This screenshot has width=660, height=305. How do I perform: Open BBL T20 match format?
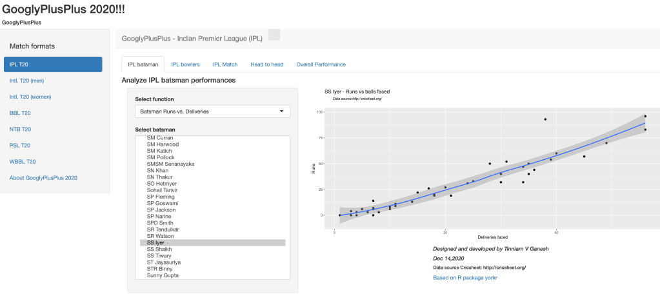click(x=20, y=113)
